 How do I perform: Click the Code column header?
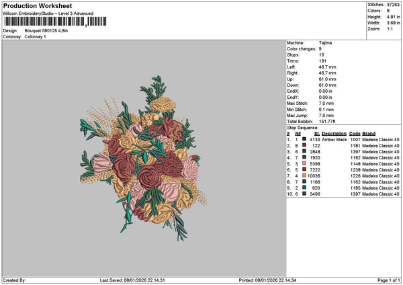[355, 134]
